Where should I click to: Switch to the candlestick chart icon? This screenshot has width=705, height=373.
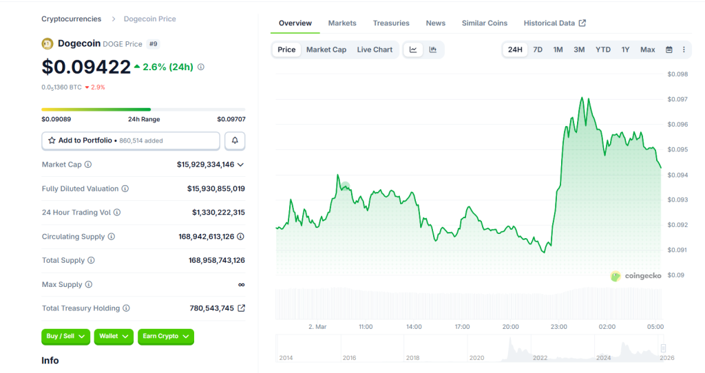point(433,50)
